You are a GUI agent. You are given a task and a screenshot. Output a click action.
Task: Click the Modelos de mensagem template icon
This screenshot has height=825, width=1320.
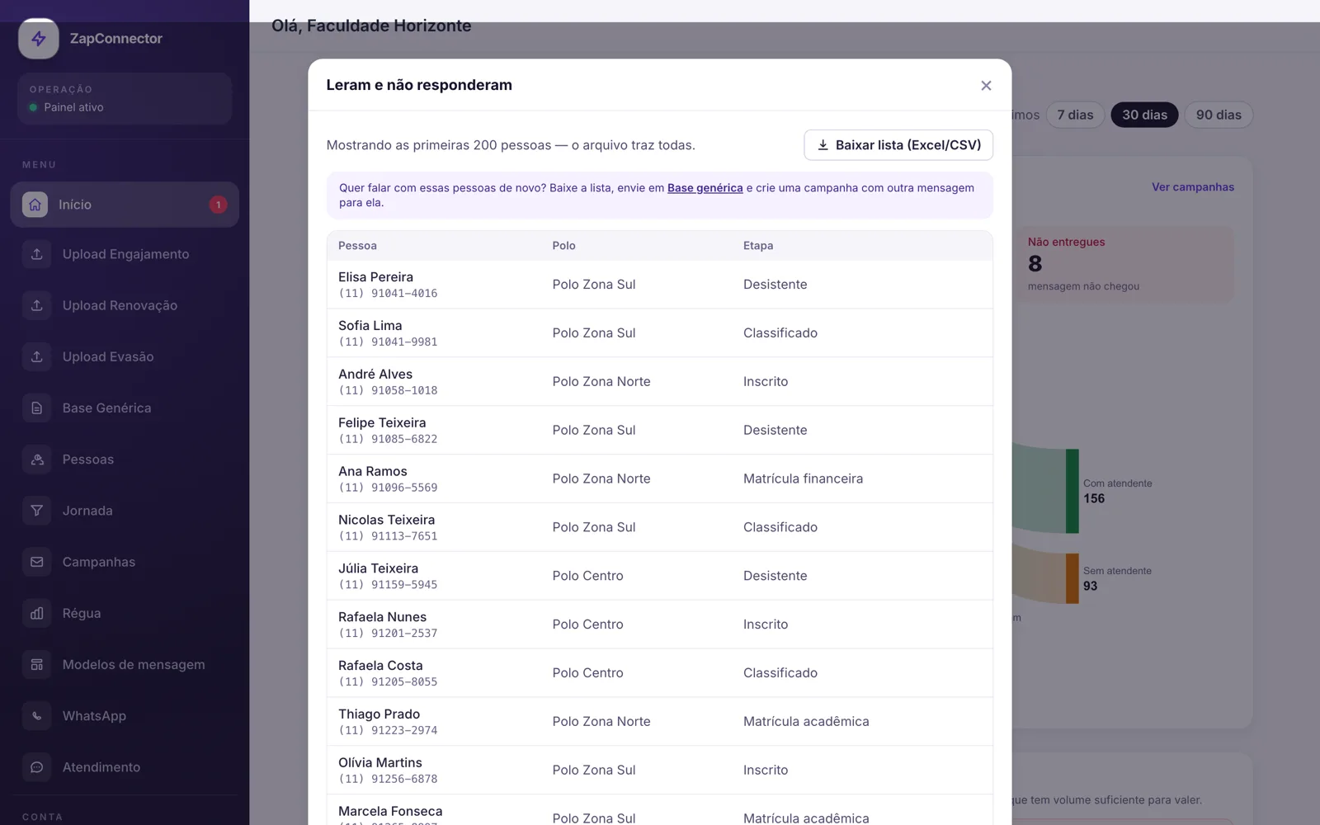(36, 664)
